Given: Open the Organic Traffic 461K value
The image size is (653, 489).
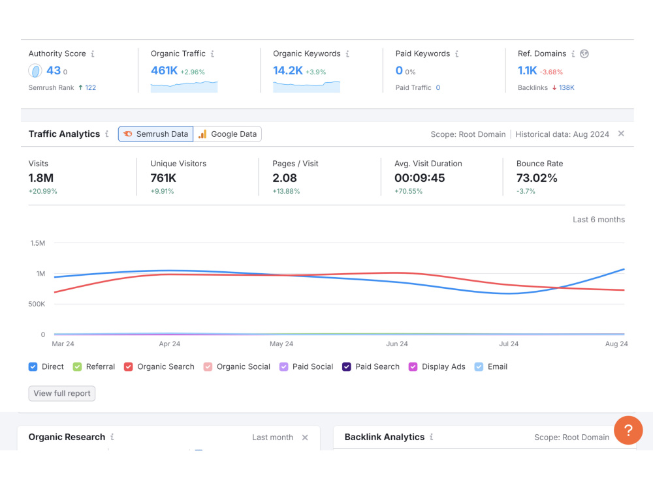Looking at the screenshot, I should [164, 70].
